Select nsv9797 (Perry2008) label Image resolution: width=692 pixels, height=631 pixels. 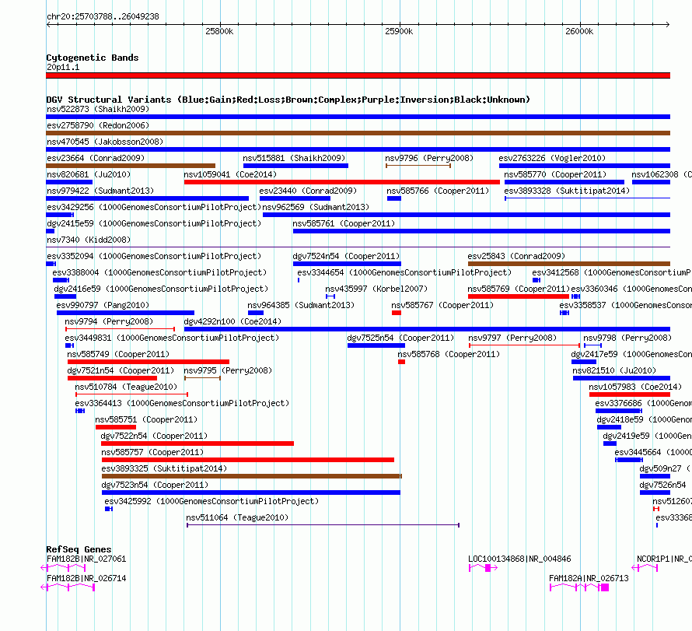[x=513, y=338]
